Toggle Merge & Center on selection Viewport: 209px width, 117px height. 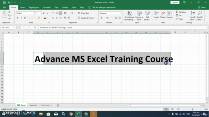click(86, 18)
